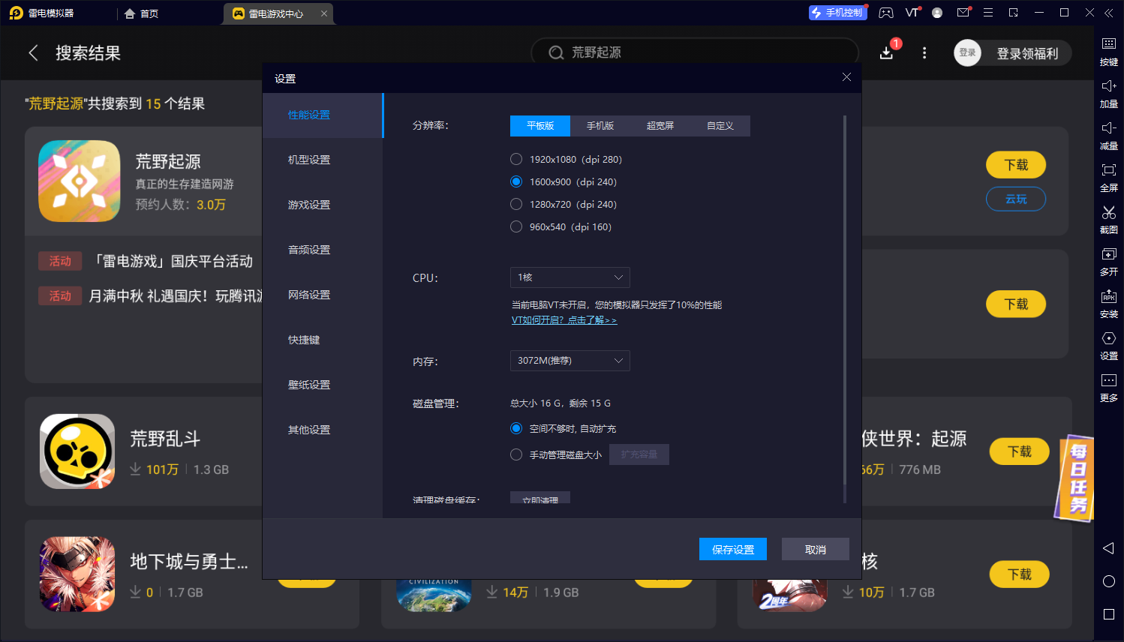The image size is (1124, 642).
Task: Click the 减量 volume down icon
Action: [x=1109, y=127]
